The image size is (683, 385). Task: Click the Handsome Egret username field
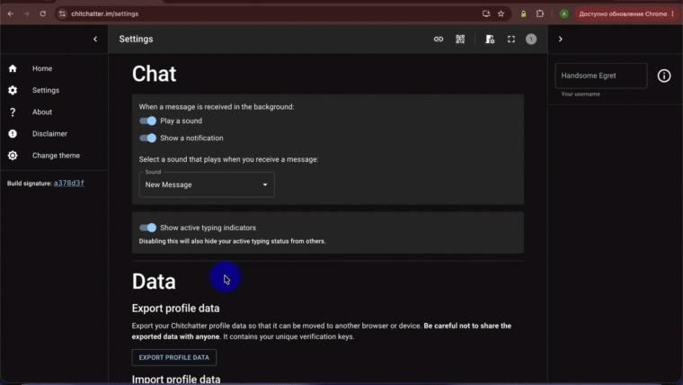pos(601,76)
